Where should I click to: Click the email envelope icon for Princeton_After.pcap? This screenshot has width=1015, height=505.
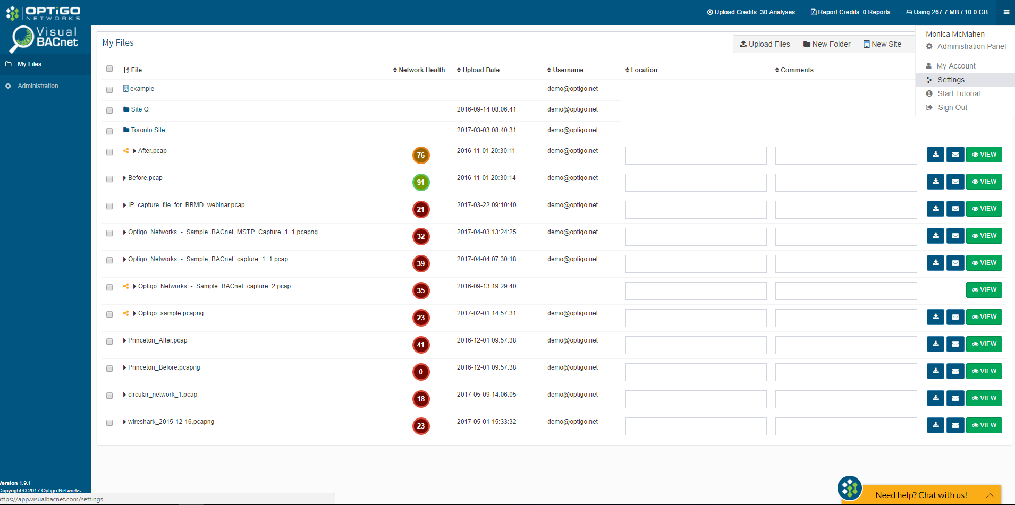955,344
